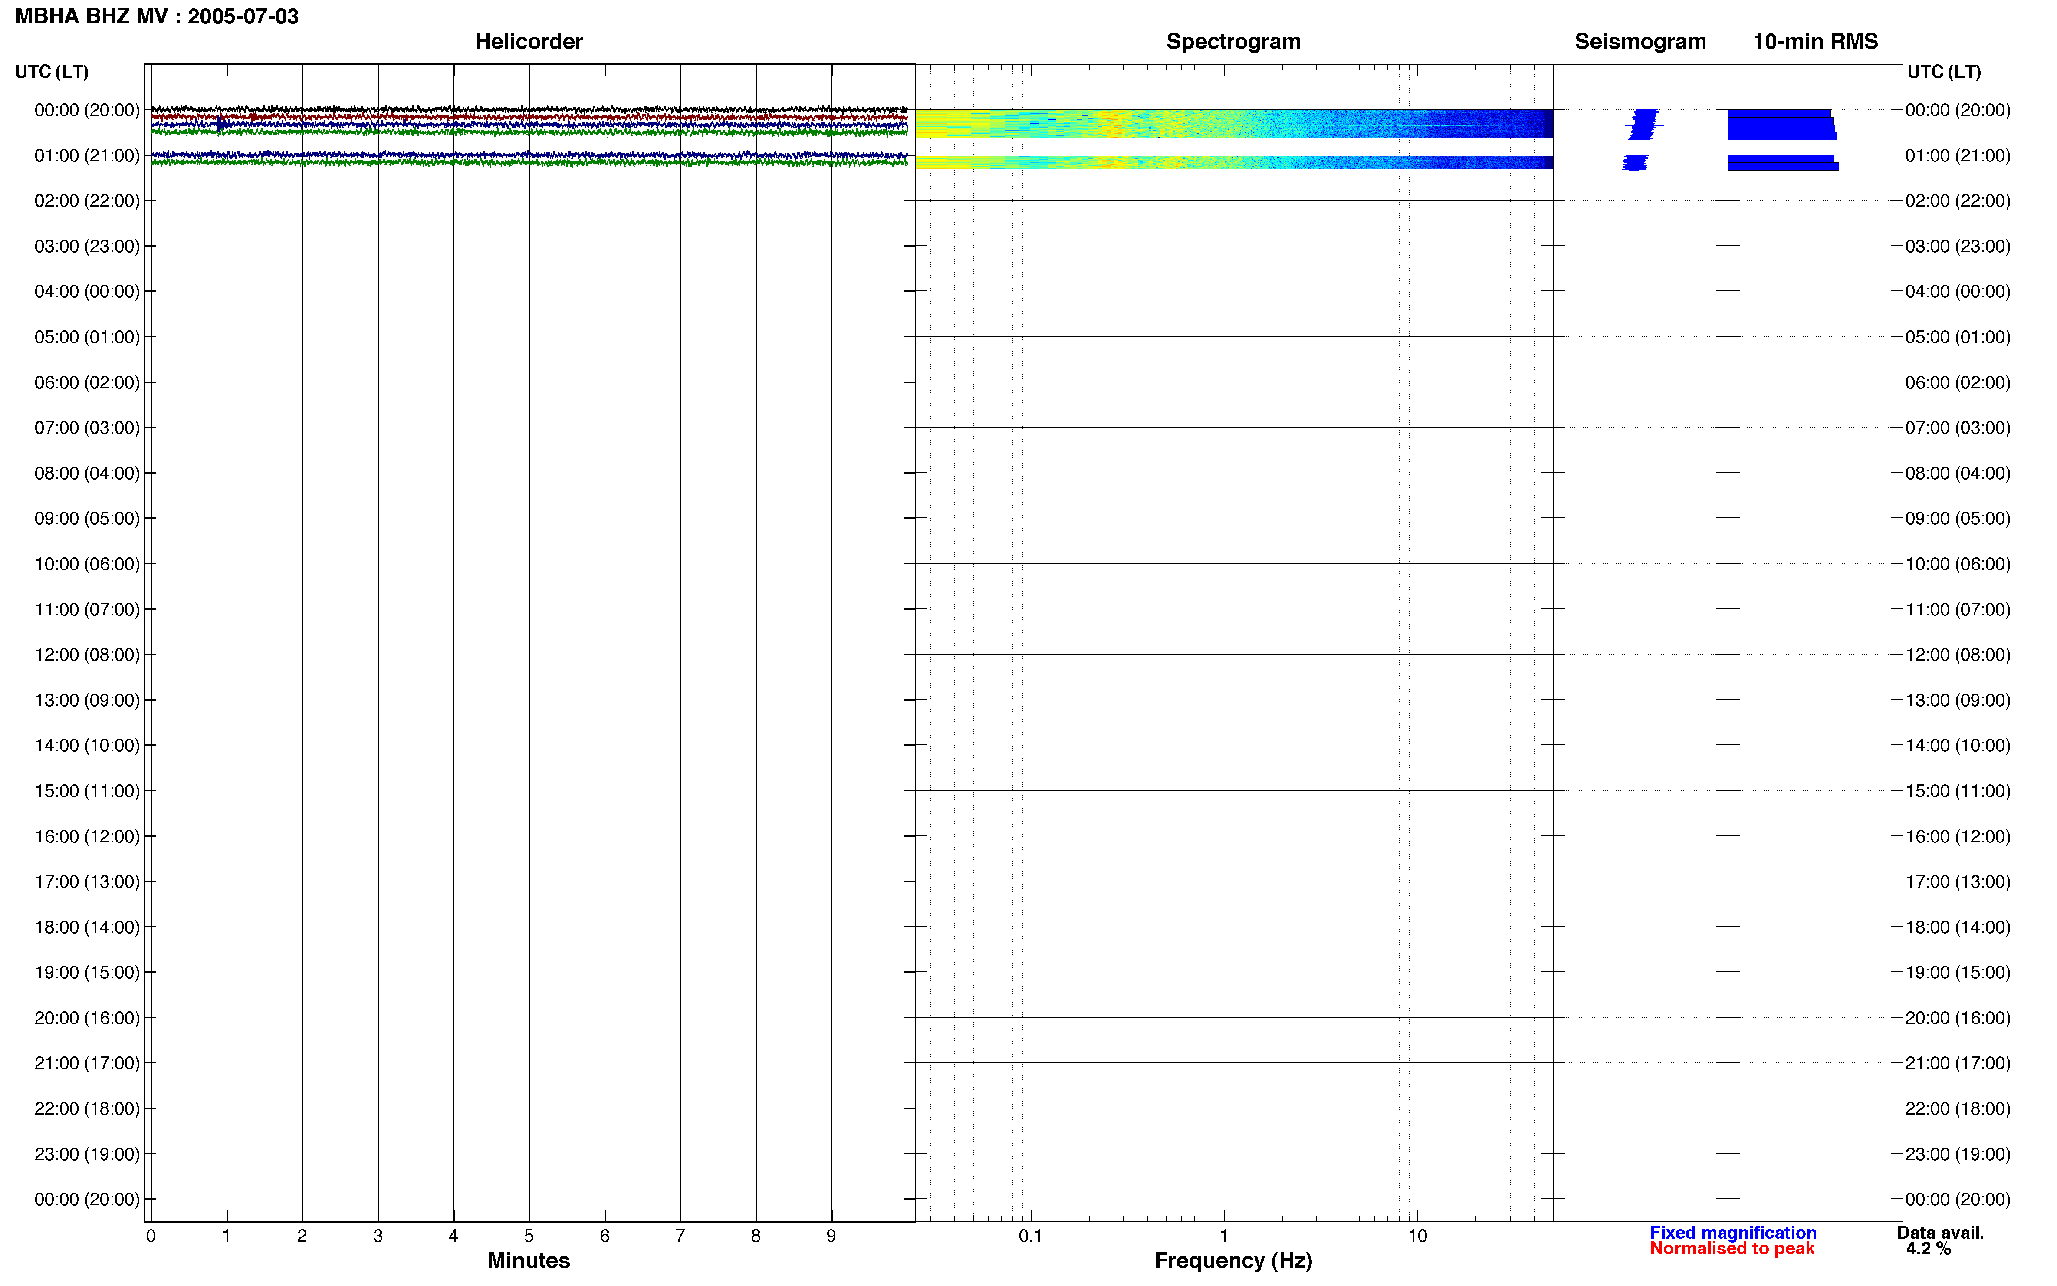Click the 10 Hz frequency tick label
The width and height of the screenshot is (2057, 1286).
(1417, 1236)
